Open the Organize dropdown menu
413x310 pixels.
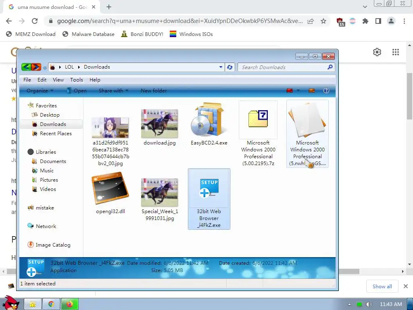[x=40, y=91]
